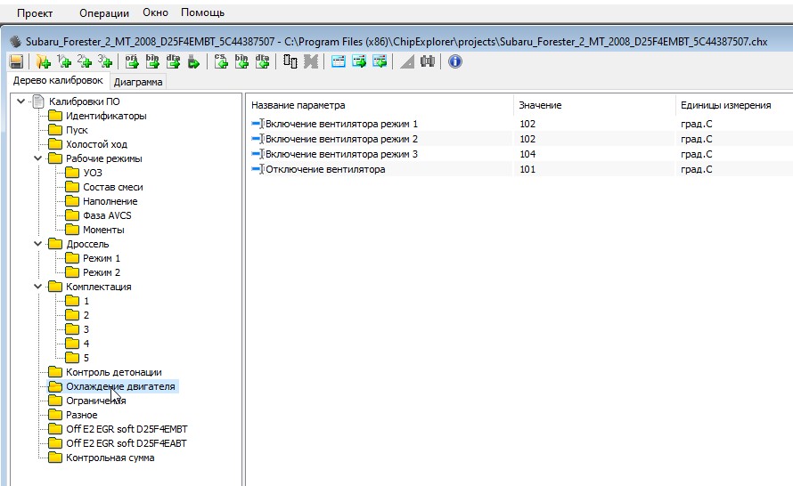This screenshot has height=486, width=793.
Task: Select the Контрольная сумма tree item
Action: coord(110,458)
